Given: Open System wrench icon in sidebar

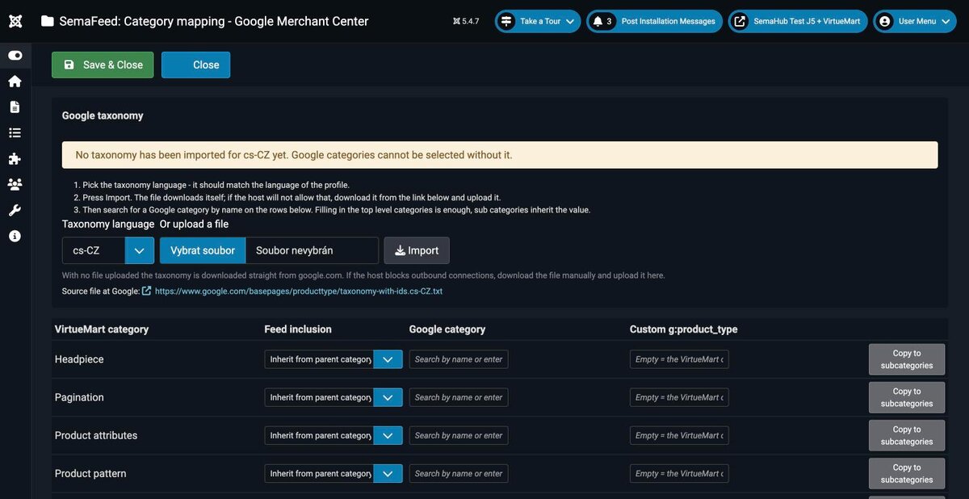Looking at the screenshot, I should pyautogui.click(x=15, y=211).
